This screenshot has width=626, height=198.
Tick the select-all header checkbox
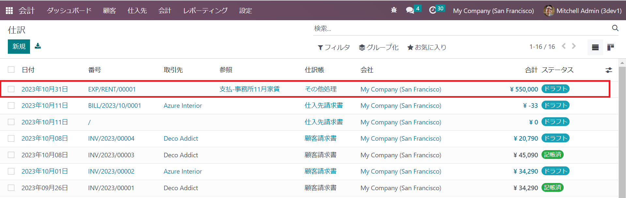(11, 70)
